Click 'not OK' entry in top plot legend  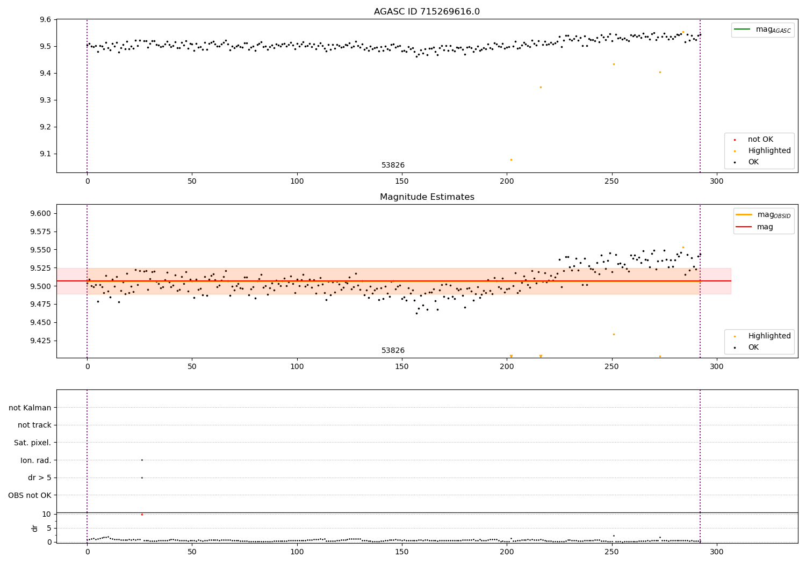click(x=760, y=140)
